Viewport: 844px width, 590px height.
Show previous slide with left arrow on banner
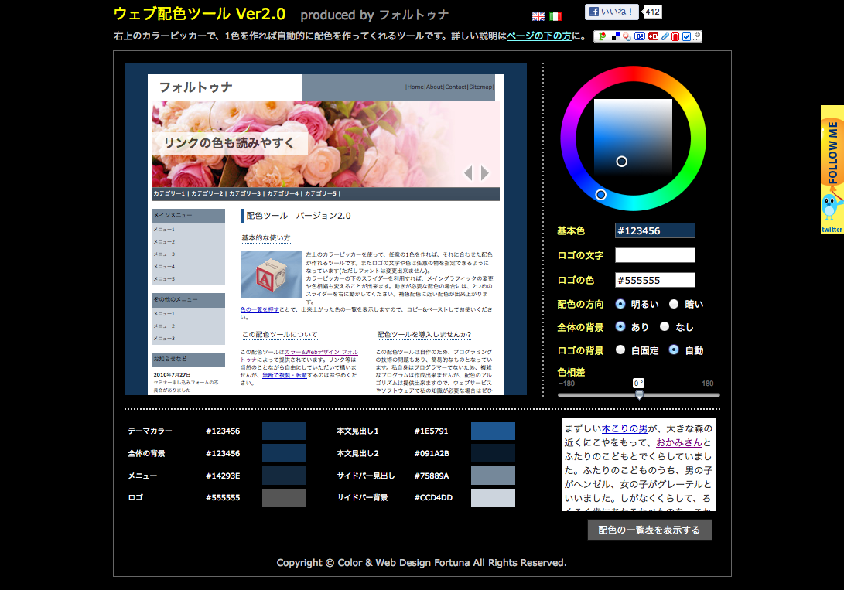(468, 173)
